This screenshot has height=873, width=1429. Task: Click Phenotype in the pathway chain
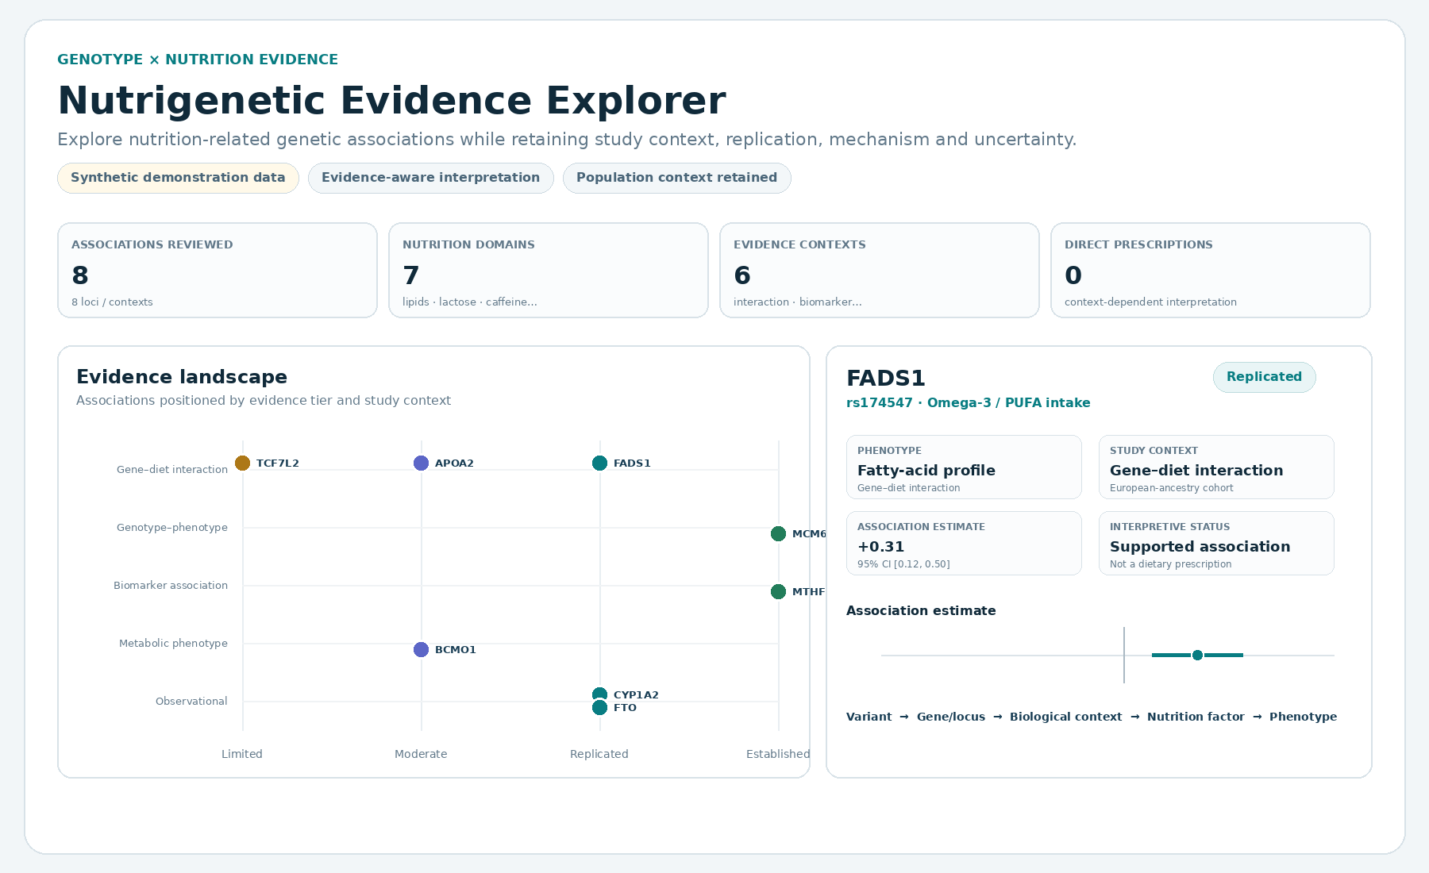click(1303, 717)
